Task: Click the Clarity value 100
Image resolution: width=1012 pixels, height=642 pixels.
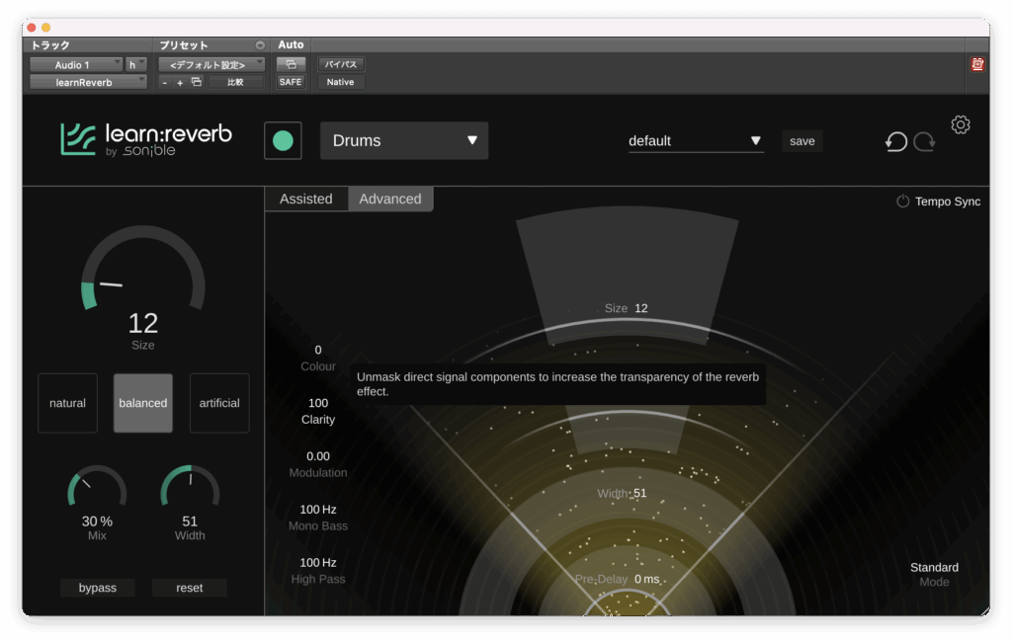Action: 318,403
